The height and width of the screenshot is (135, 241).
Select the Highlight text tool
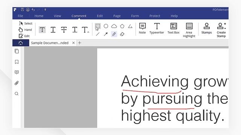coord(42,30)
